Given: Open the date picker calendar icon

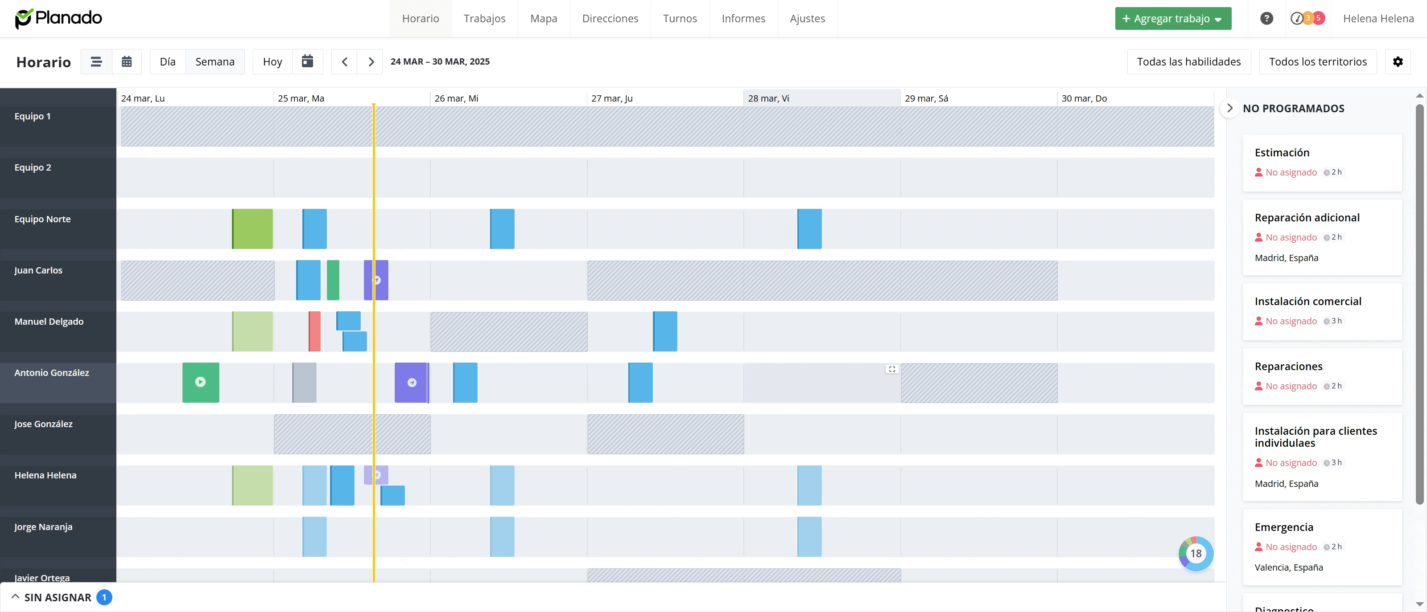Looking at the screenshot, I should tap(307, 61).
